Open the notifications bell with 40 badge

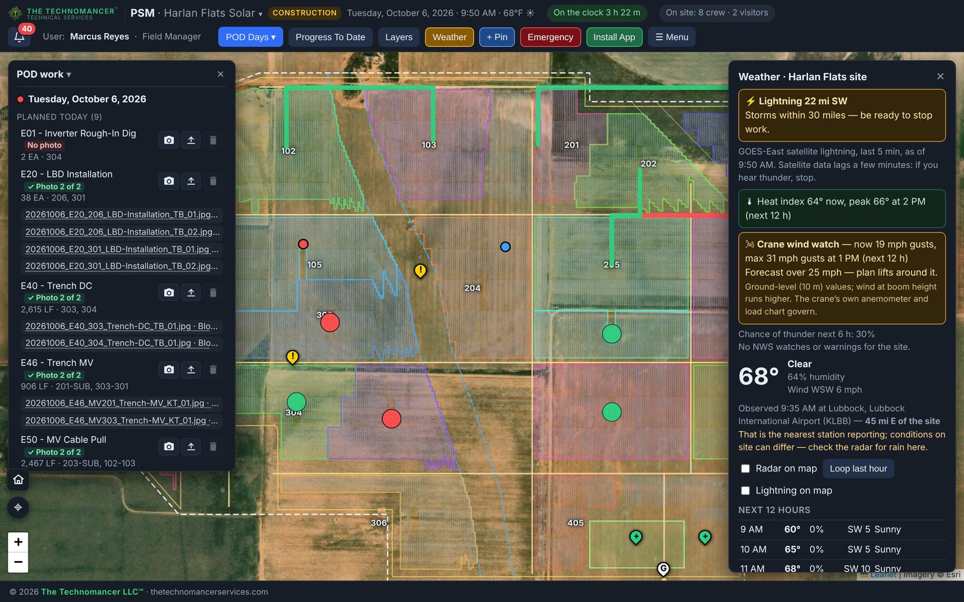[19, 37]
